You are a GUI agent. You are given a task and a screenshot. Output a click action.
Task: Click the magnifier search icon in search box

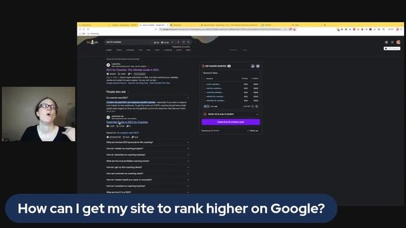[188, 42]
